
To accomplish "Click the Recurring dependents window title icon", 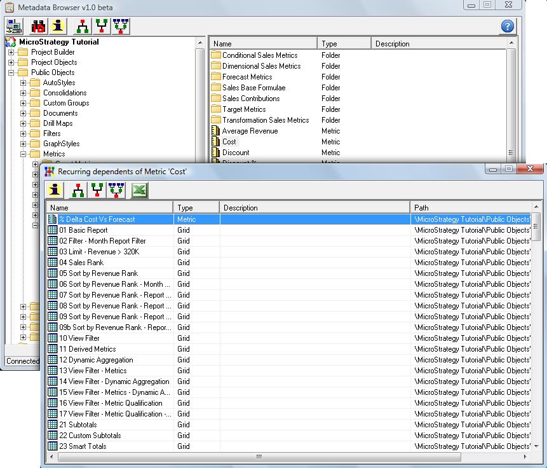I will tap(50, 172).
